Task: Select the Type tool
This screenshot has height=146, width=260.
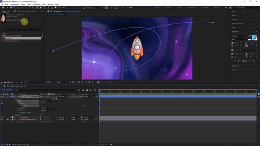Action: [x=44, y=8]
